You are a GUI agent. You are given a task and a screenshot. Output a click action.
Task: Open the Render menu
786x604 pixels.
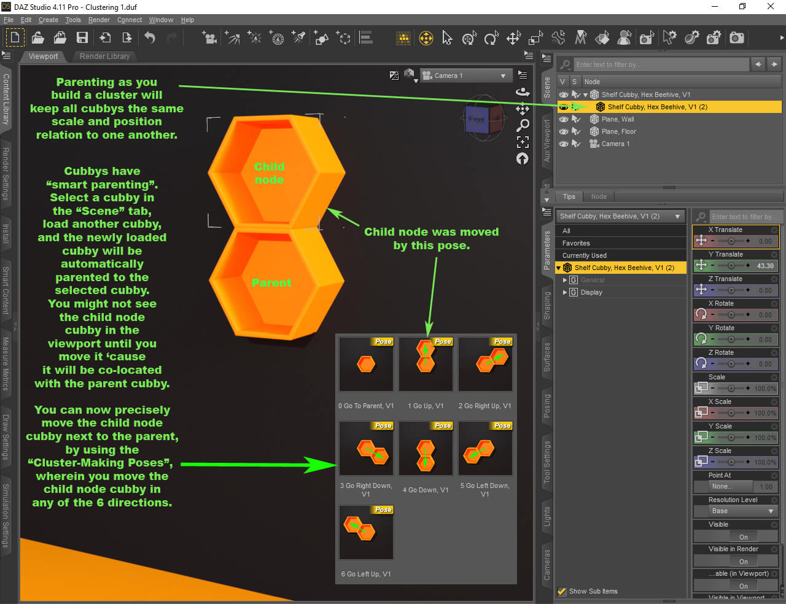click(x=99, y=20)
